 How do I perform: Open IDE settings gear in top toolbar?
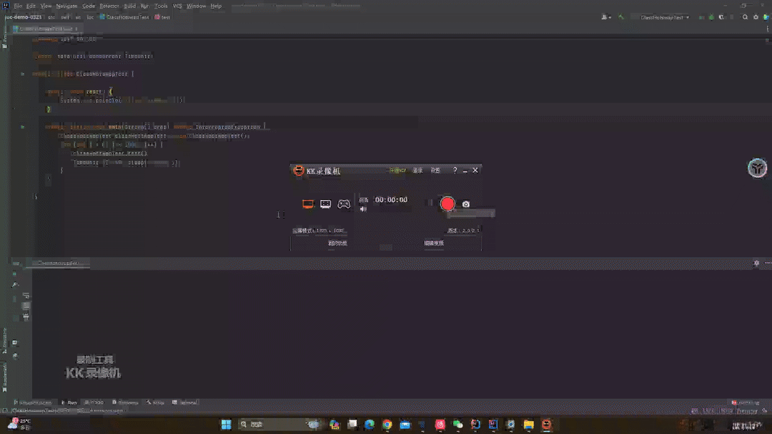(756, 17)
